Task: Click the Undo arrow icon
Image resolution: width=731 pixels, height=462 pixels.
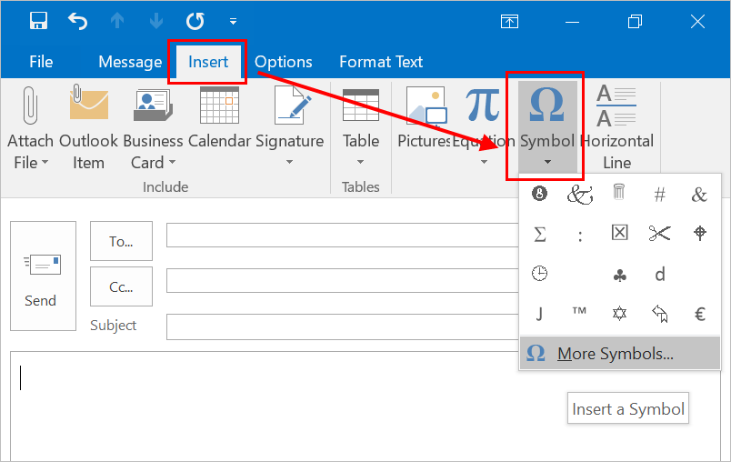Action: coord(78,20)
